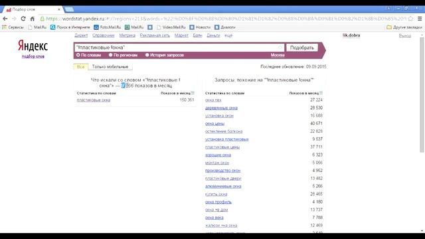The width and height of the screenshot is (425, 239).
Task: Open the Справочник service link
Action: coord(104,35)
